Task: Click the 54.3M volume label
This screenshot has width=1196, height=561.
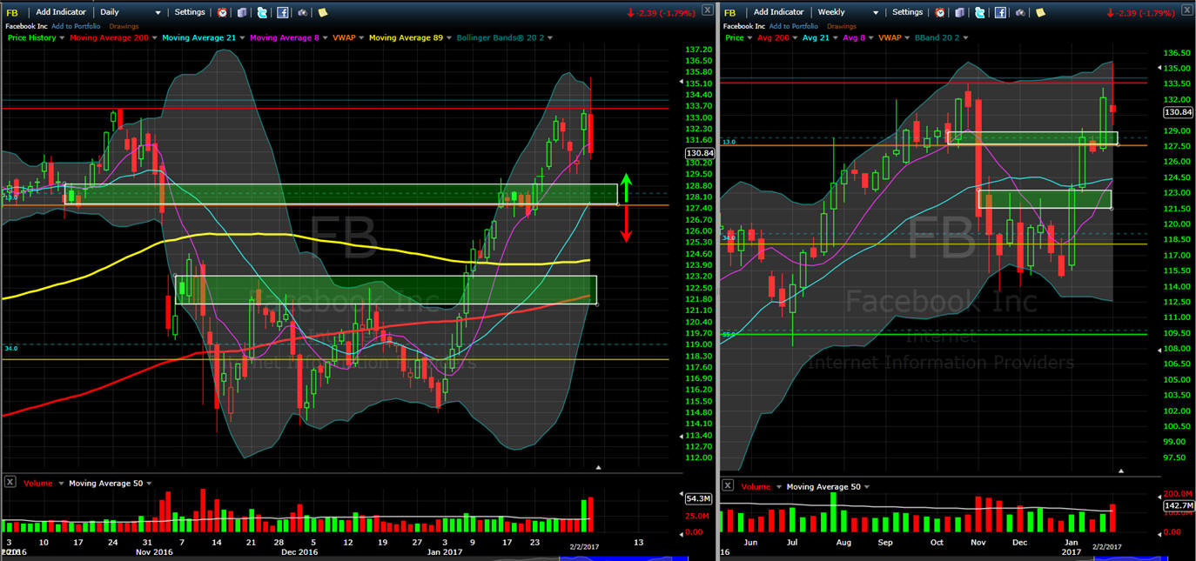Action: [699, 498]
